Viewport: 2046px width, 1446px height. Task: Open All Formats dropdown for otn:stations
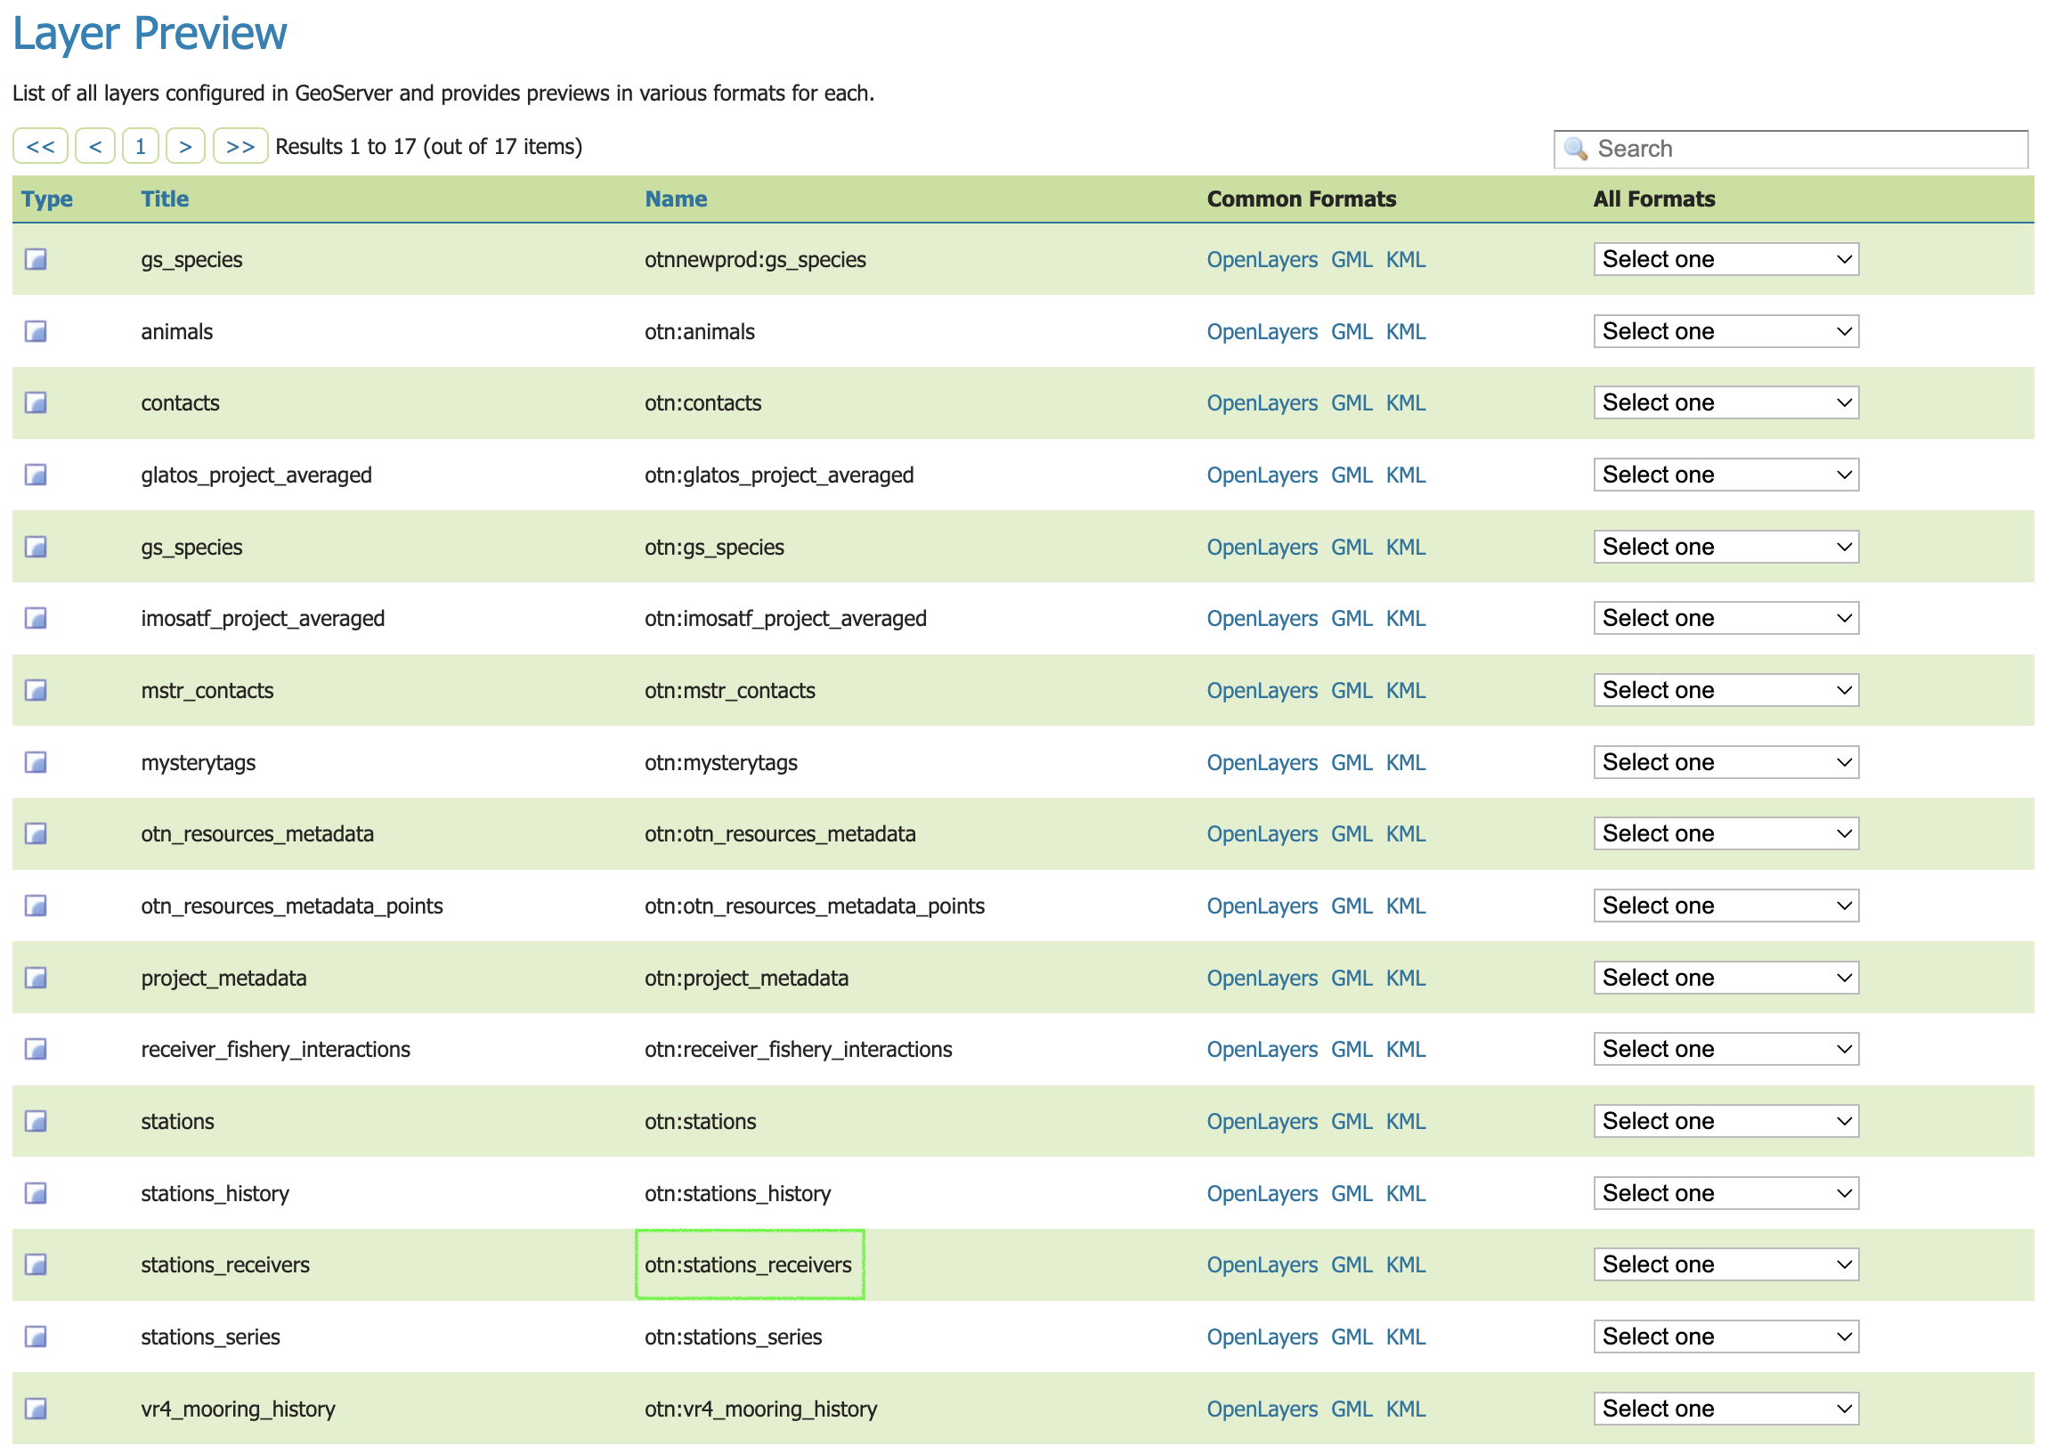pyautogui.click(x=1726, y=1122)
